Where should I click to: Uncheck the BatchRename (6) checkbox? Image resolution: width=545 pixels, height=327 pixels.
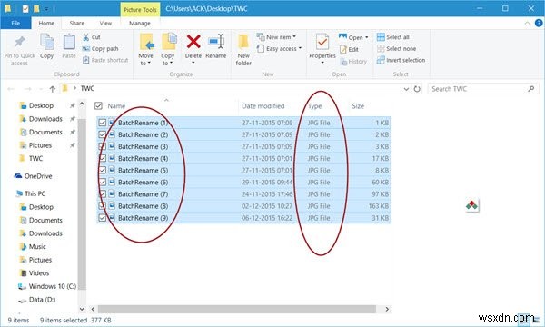pyautogui.click(x=102, y=182)
